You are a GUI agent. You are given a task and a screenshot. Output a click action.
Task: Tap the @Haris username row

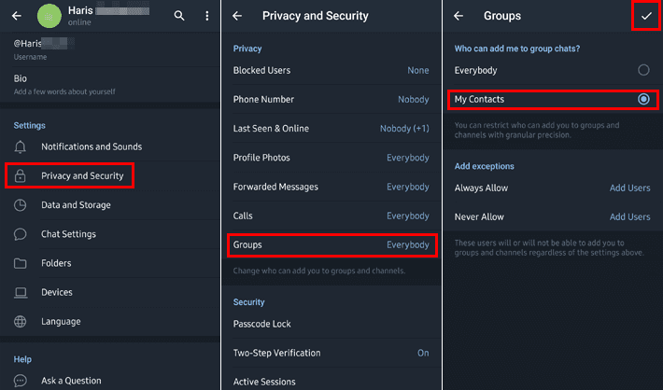pyautogui.click(x=110, y=49)
